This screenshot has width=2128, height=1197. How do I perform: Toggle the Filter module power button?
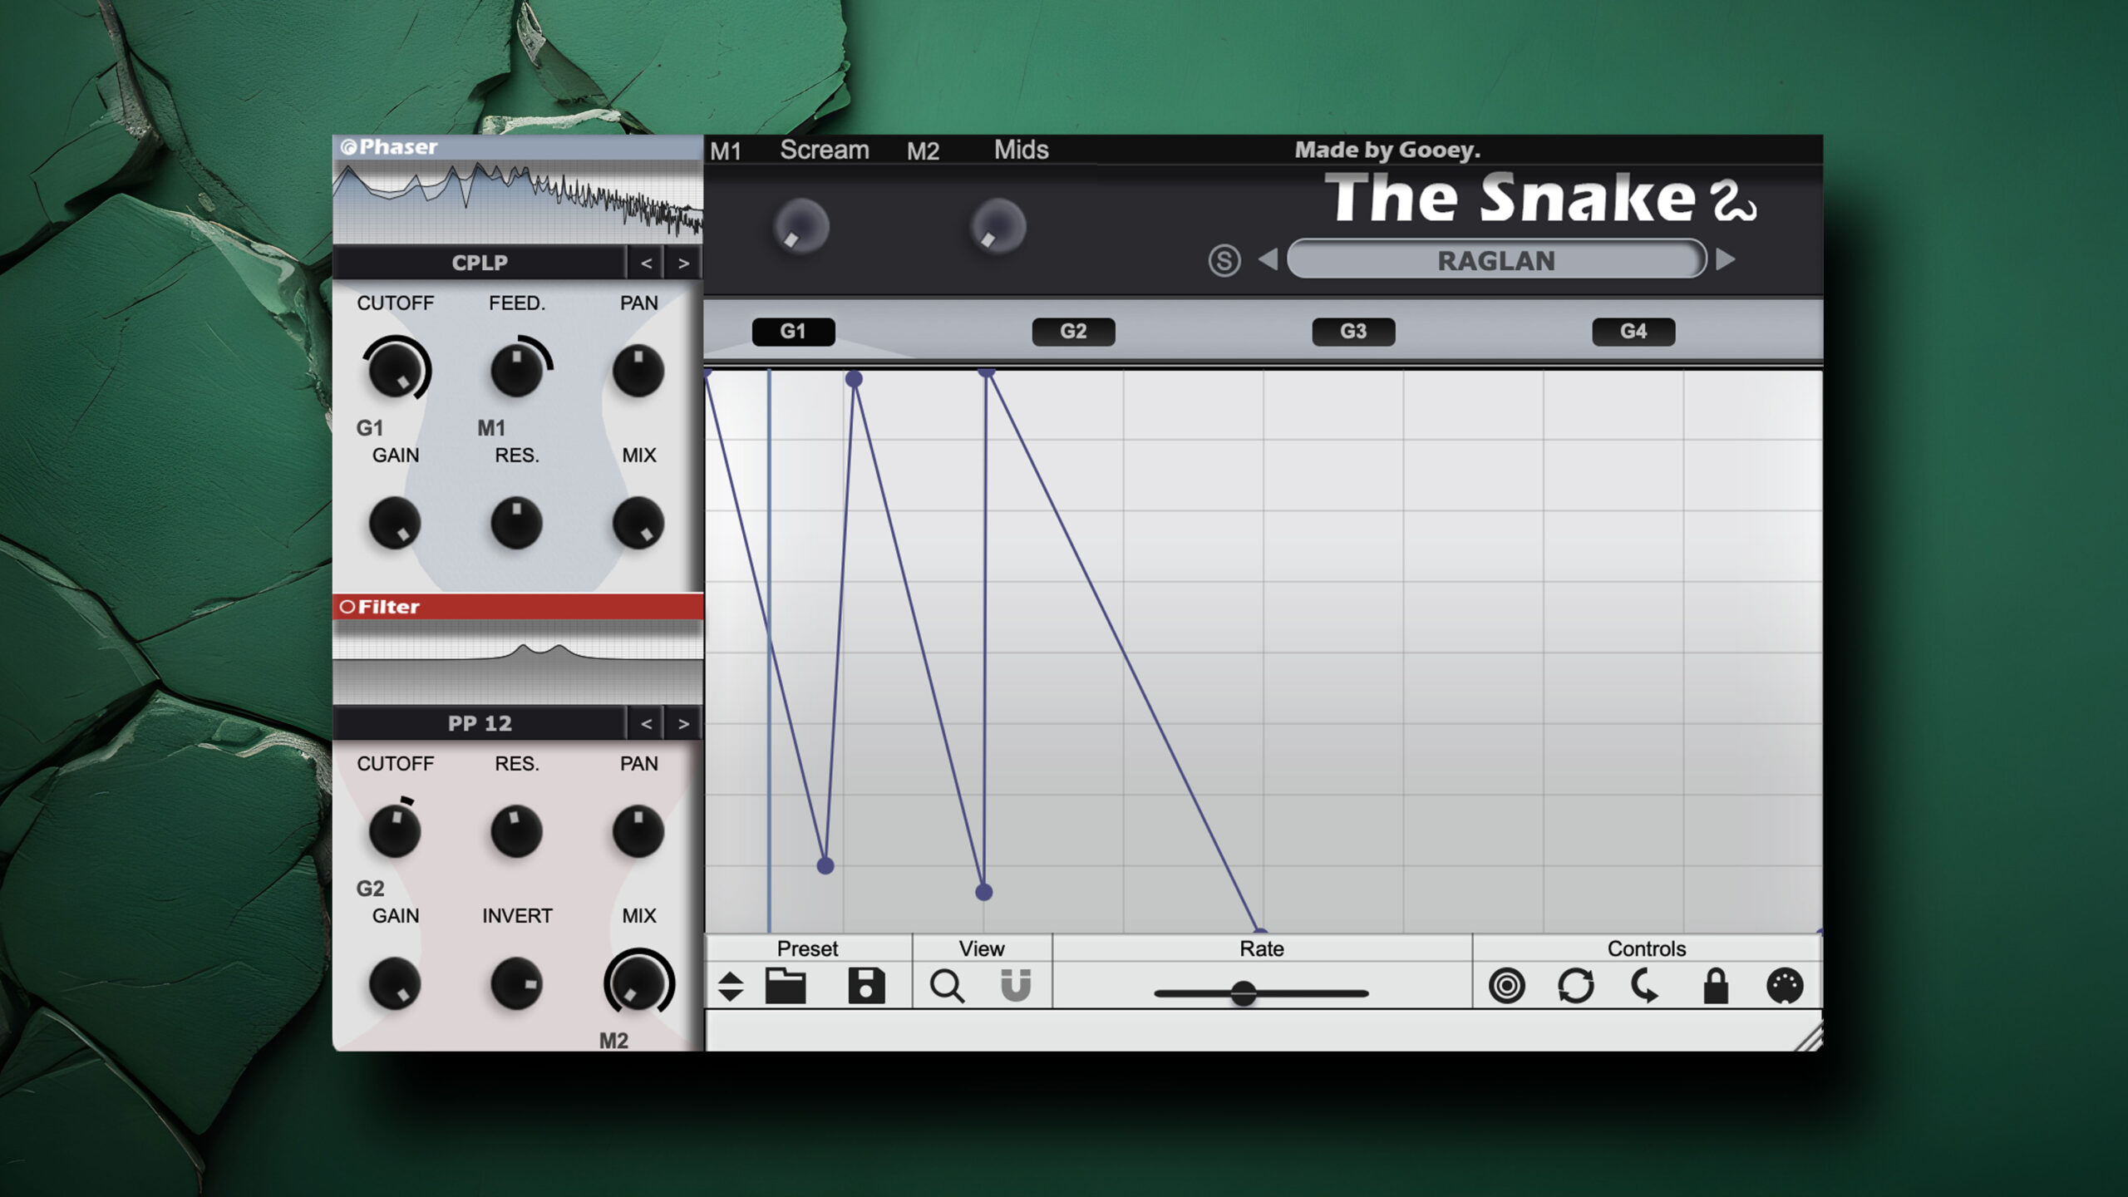click(x=347, y=607)
